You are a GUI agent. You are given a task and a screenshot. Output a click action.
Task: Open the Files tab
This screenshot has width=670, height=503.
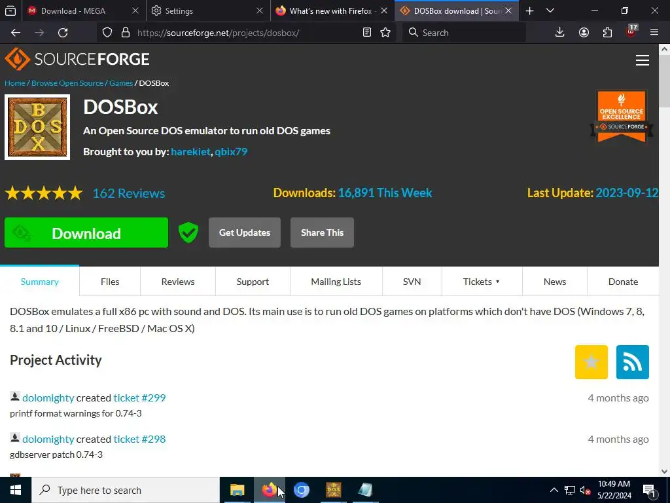click(110, 282)
